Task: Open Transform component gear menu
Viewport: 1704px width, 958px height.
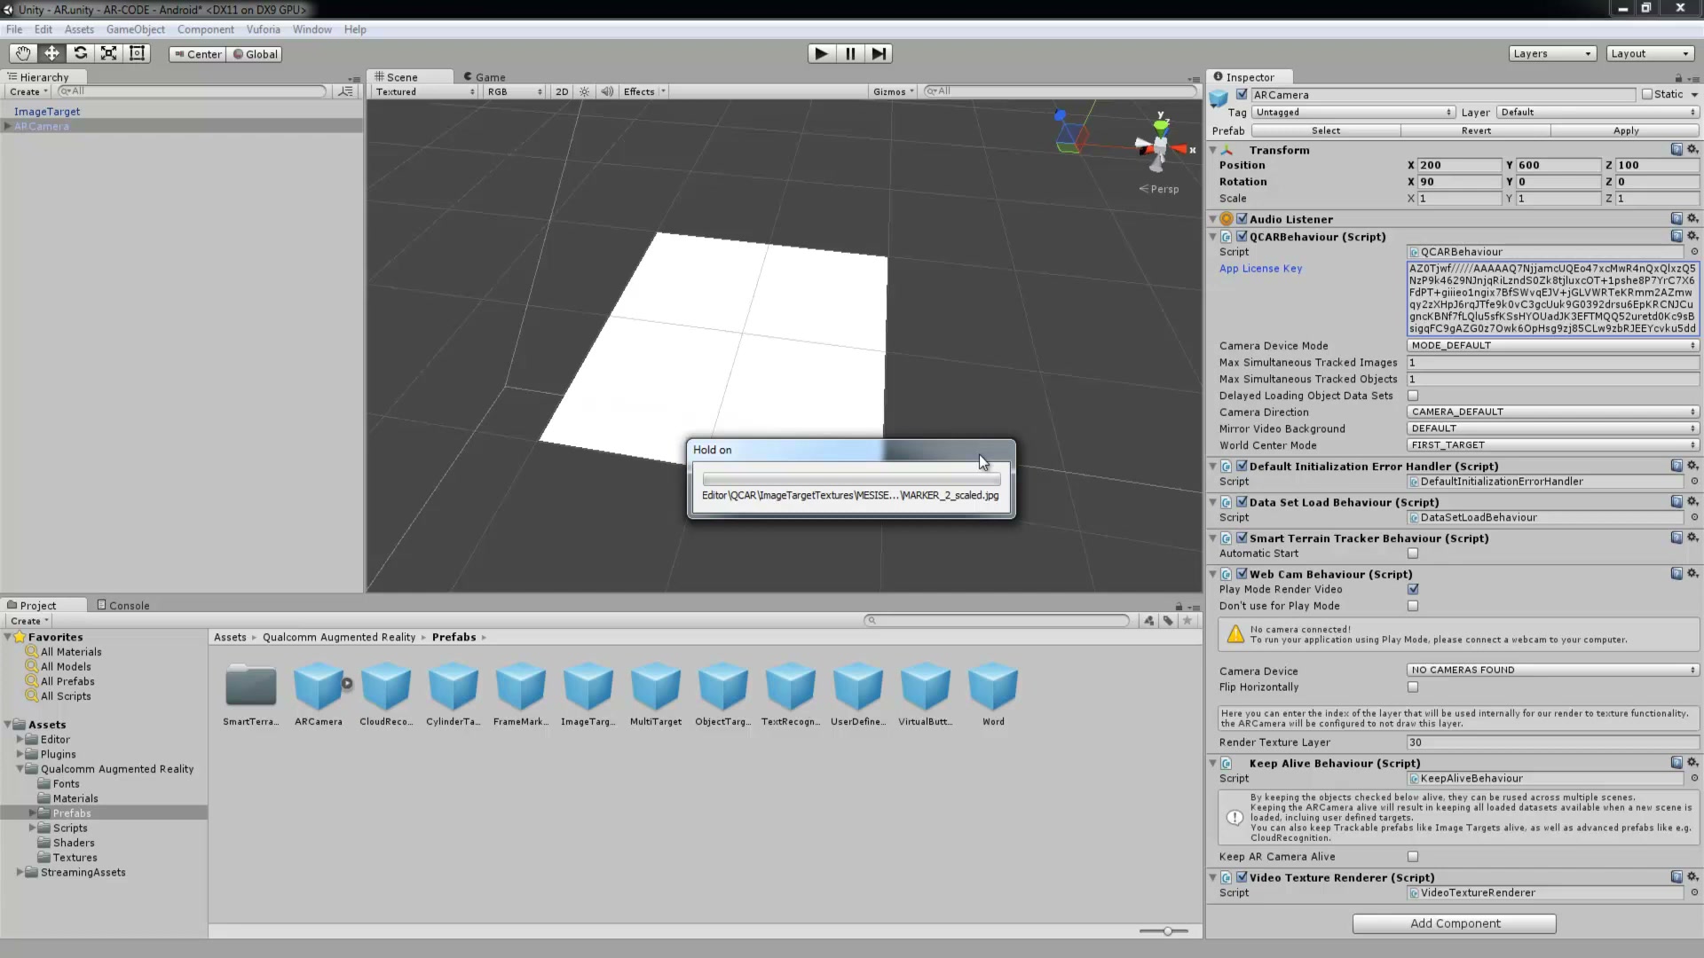Action: click(1692, 149)
